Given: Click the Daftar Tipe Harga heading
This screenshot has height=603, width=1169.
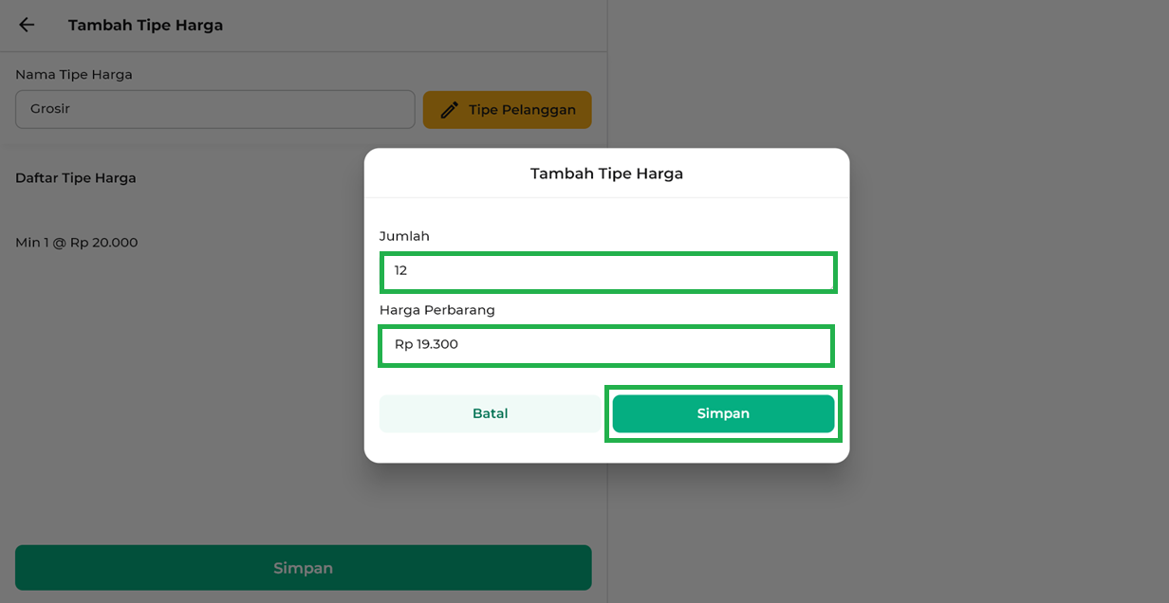Looking at the screenshot, I should pyautogui.click(x=76, y=178).
